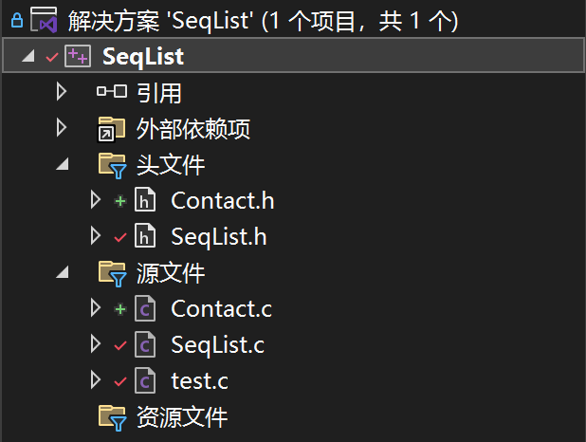
Task: Select the Contact.h file
Action: pyautogui.click(x=223, y=200)
